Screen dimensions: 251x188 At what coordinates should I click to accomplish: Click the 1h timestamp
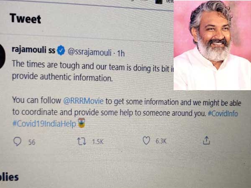pos(121,53)
